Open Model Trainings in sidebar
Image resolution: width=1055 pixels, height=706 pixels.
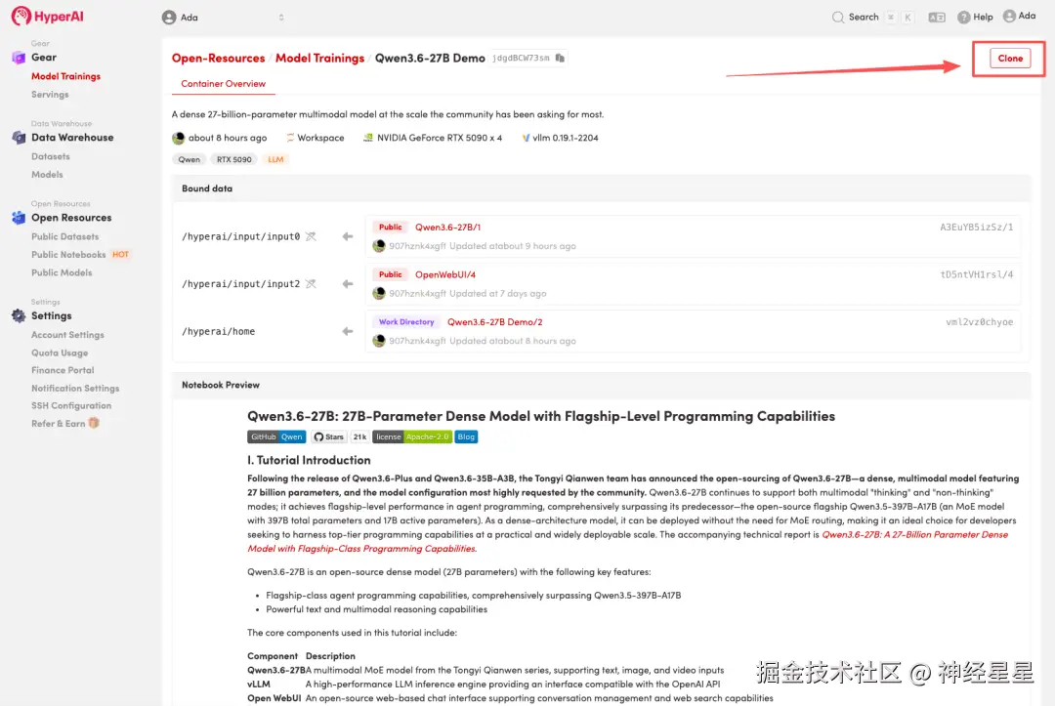(66, 76)
